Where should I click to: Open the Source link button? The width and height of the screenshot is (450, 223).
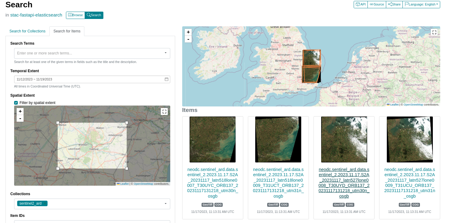click(377, 4)
